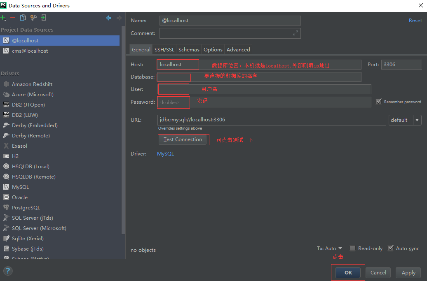Image resolution: width=427 pixels, height=281 pixels.
Task: Switch to the Schemas tab
Action: pos(189,50)
